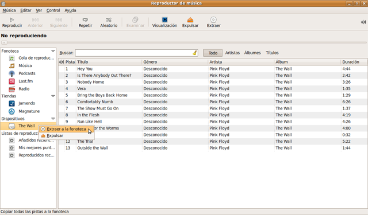Click the playback position slider
Viewport: 368px width, 215px height.
(184, 42)
